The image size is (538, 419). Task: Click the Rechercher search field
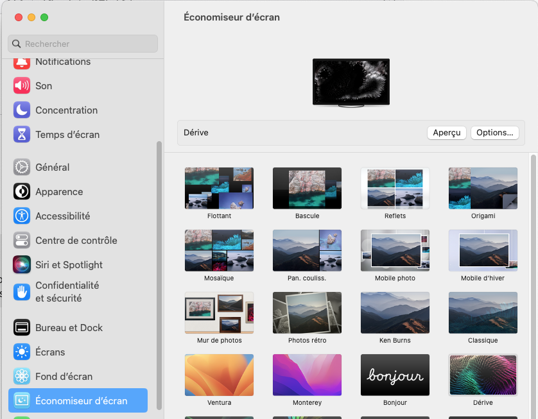click(x=83, y=44)
